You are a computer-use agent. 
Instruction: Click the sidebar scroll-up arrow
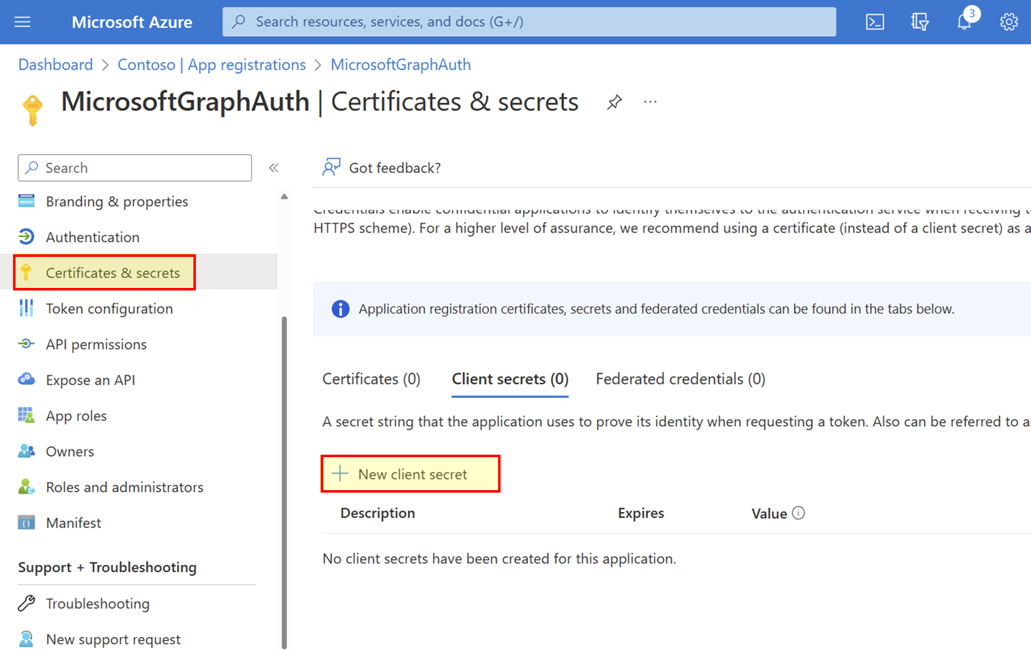(284, 197)
